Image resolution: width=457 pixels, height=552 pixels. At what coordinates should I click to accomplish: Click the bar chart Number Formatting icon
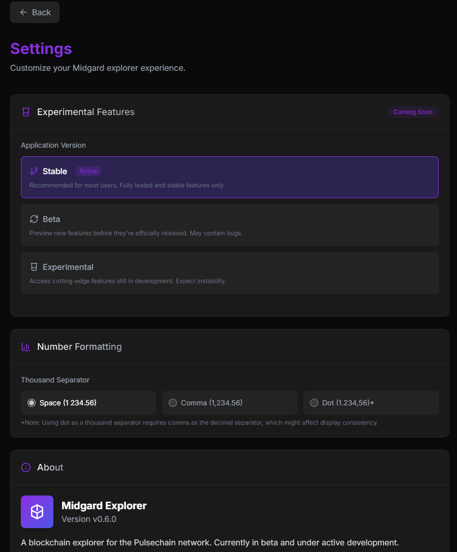(25, 347)
